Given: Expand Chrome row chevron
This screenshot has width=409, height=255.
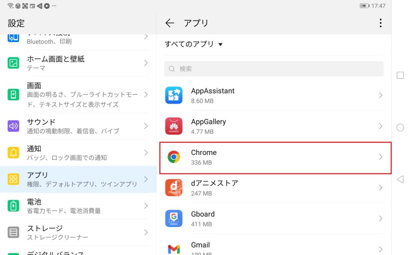Looking at the screenshot, I should click(381, 157).
